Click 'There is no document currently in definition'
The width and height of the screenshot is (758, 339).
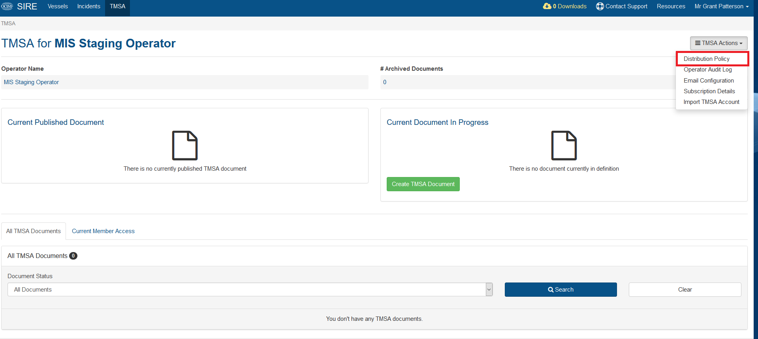tap(564, 169)
